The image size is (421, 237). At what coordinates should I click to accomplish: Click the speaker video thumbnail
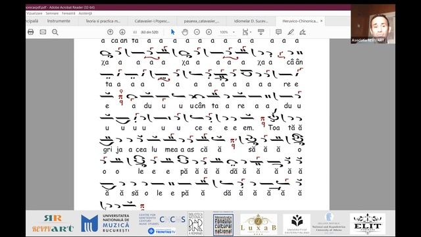[373, 24]
